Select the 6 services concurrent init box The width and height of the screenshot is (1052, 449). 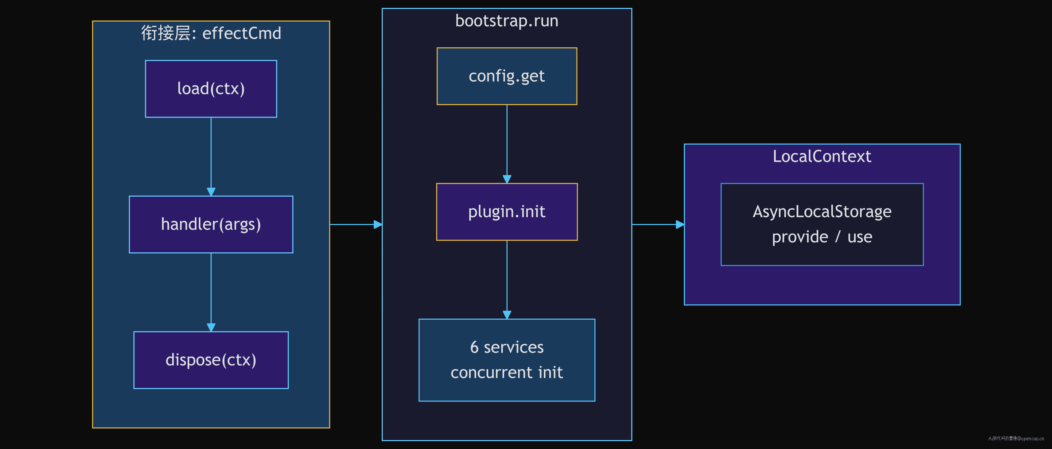point(507,360)
